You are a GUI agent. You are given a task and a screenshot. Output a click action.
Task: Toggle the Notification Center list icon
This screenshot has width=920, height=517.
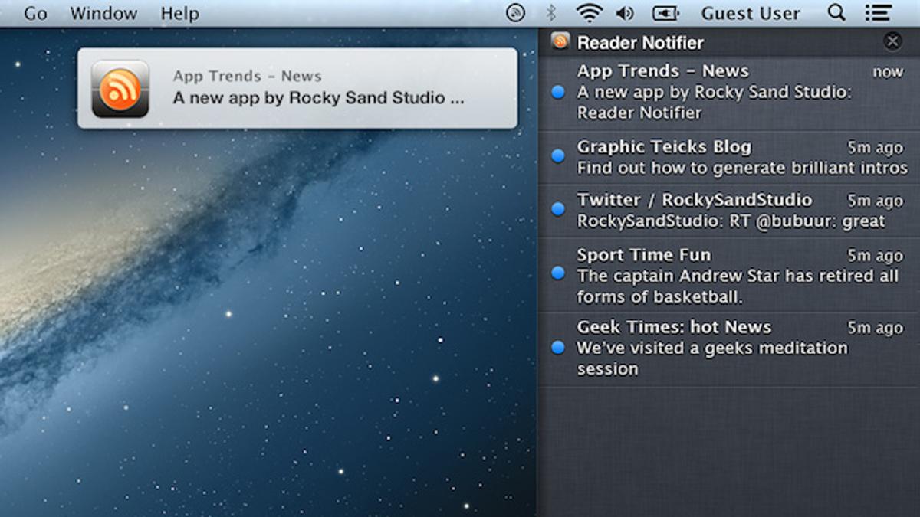(877, 13)
